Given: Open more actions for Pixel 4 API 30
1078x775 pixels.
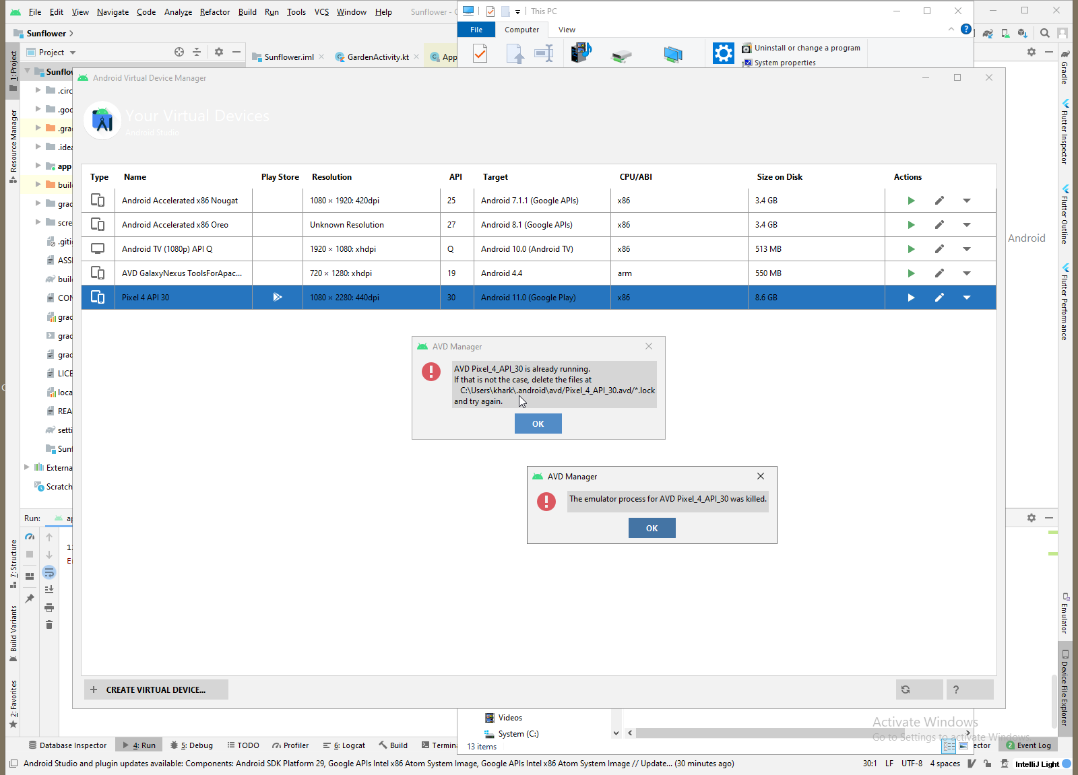Looking at the screenshot, I should point(967,298).
